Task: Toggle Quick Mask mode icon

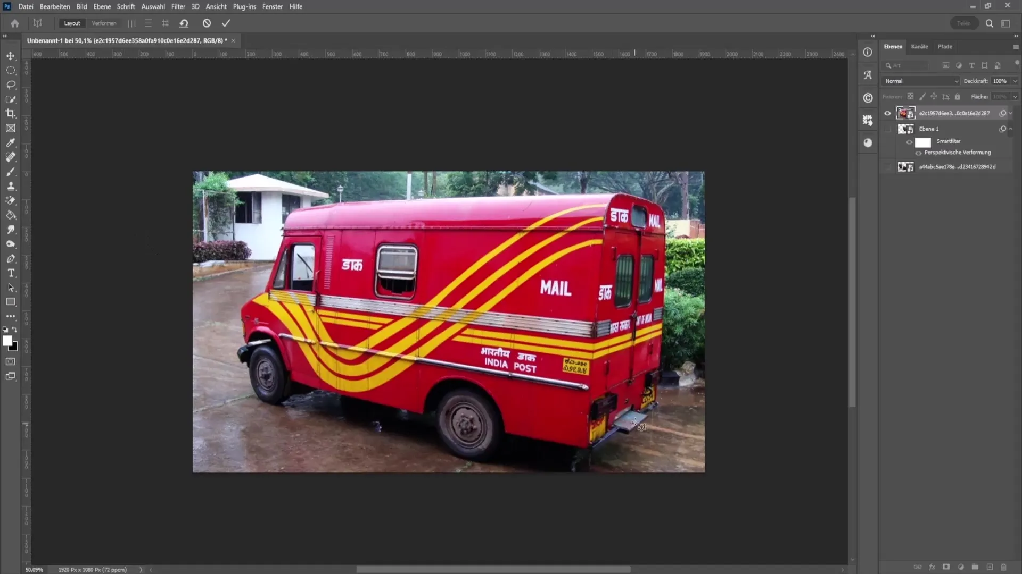Action: [11, 361]
